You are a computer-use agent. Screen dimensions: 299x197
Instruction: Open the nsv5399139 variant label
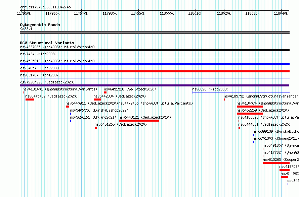point(276,131)
